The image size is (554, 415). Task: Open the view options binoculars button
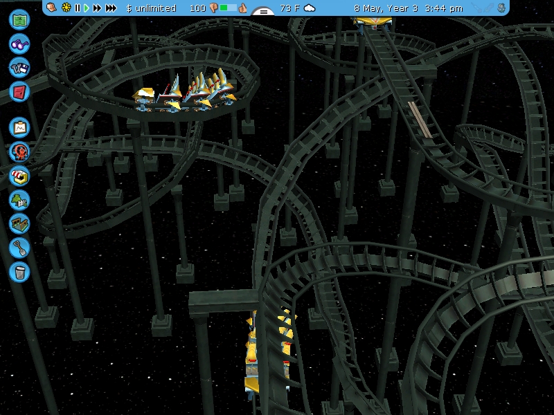(x=19, y=44)
